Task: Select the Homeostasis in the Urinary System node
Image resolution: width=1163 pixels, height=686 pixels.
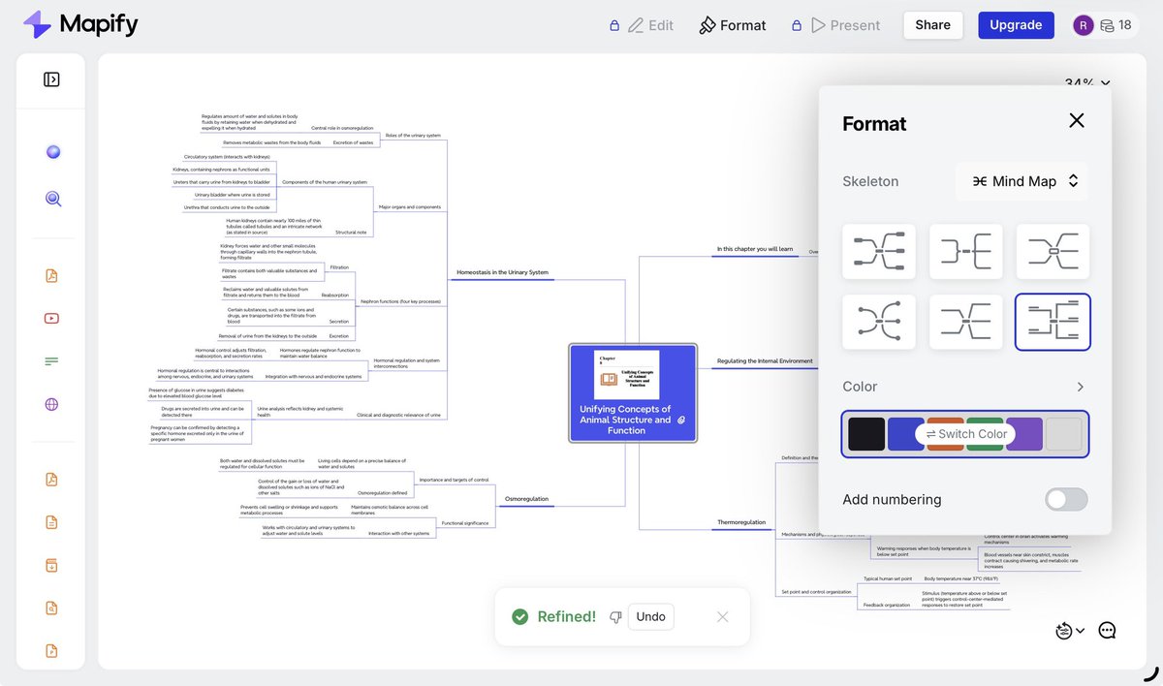Action: pos(502,273)
